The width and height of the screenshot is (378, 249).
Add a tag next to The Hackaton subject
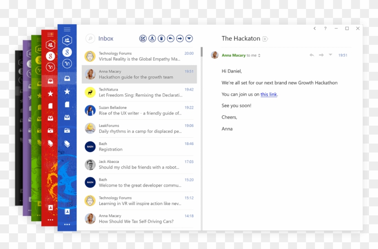[265, 39]
